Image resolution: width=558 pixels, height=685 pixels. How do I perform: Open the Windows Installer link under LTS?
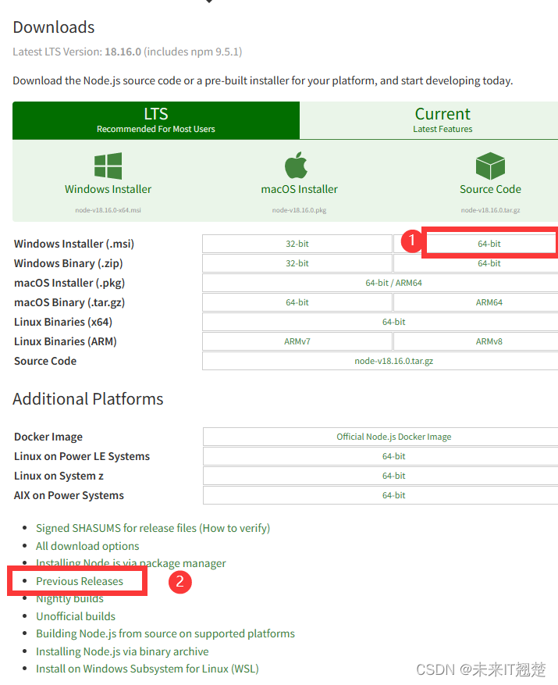point(108,189)
